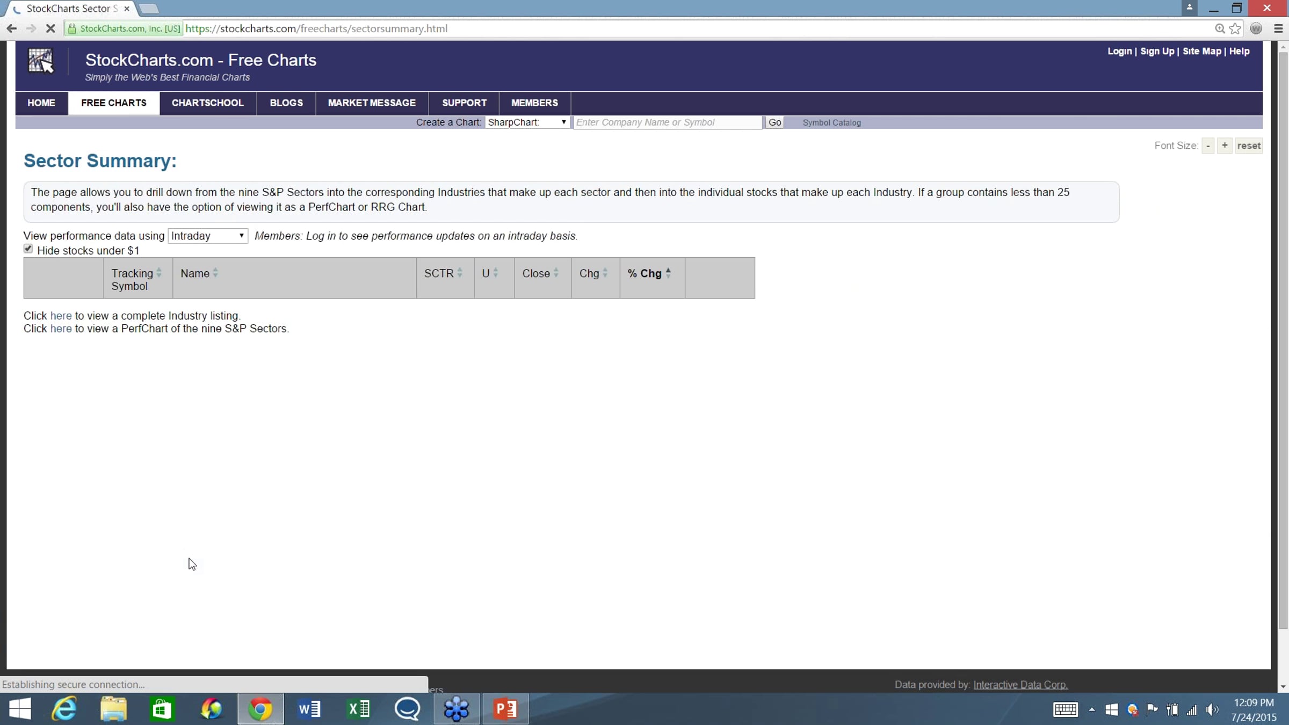Click the Action Center flag icon

pos(1152,709)
